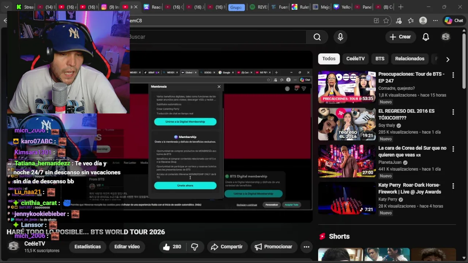Select the Todos filter chip
Viewport: 468px width, 263px height.
pyautogui.click(x=329, y=59)
